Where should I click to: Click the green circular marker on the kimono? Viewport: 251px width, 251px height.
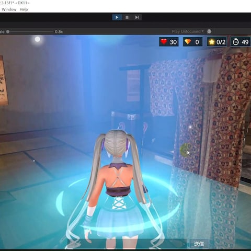pos(185,150)
